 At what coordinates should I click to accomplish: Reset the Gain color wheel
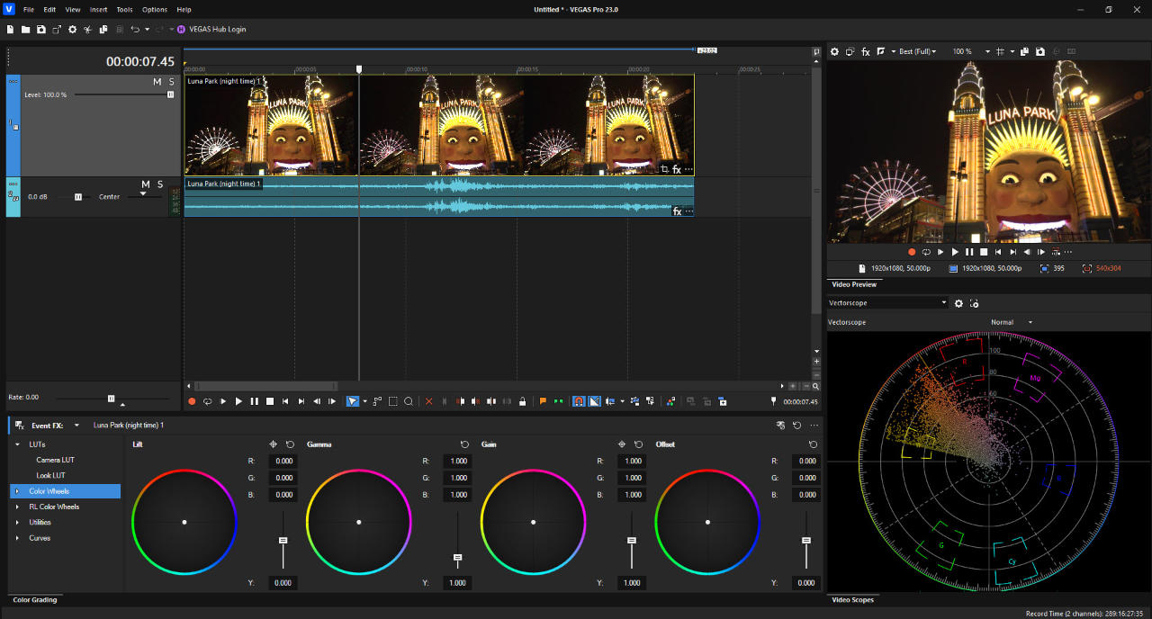pos(638,444)
